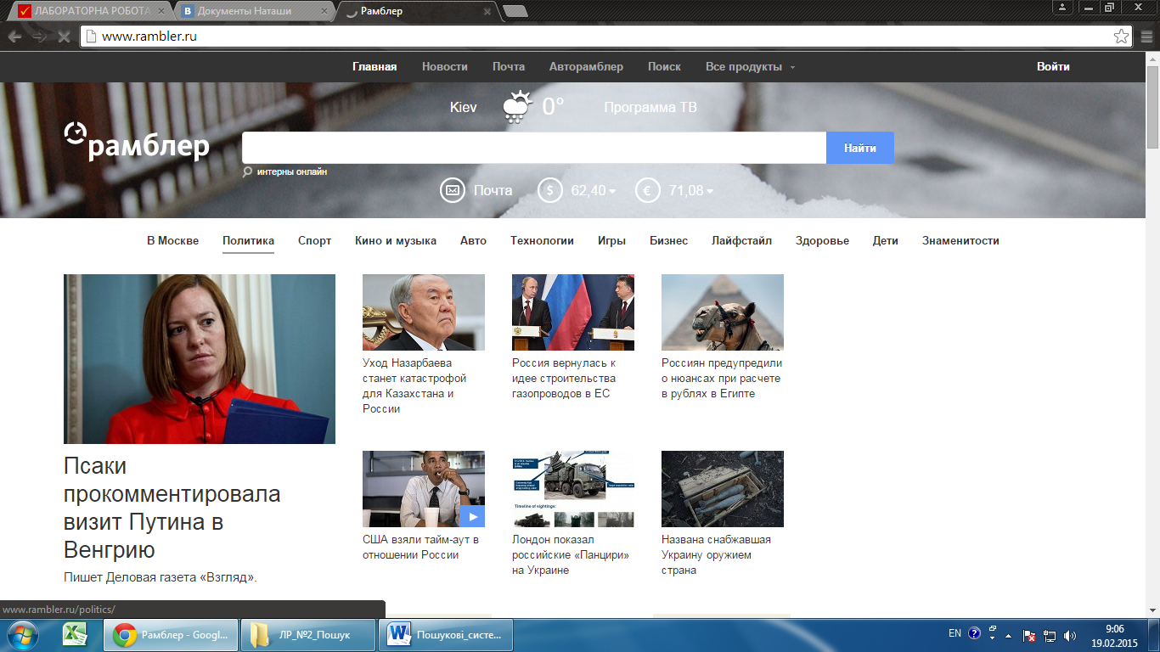Open Авторамблер in the top navigation
Screen dimensions: 1160x652
[x=586, y=66]
